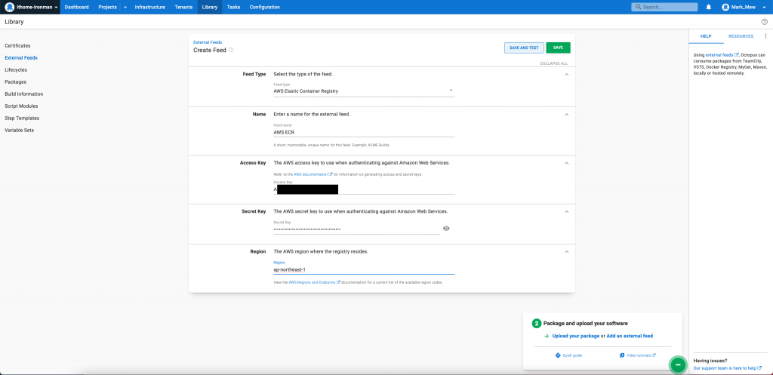Collapse the Name section

pyautogui.click(x=566, y=115)
